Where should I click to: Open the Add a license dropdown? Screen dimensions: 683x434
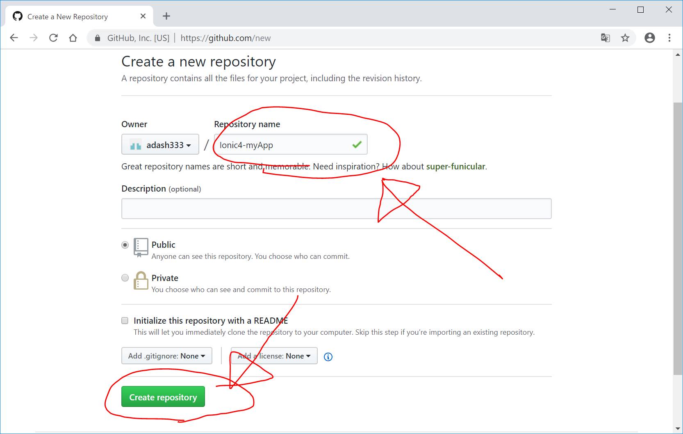pyautogui.click(x=274, y=356)
